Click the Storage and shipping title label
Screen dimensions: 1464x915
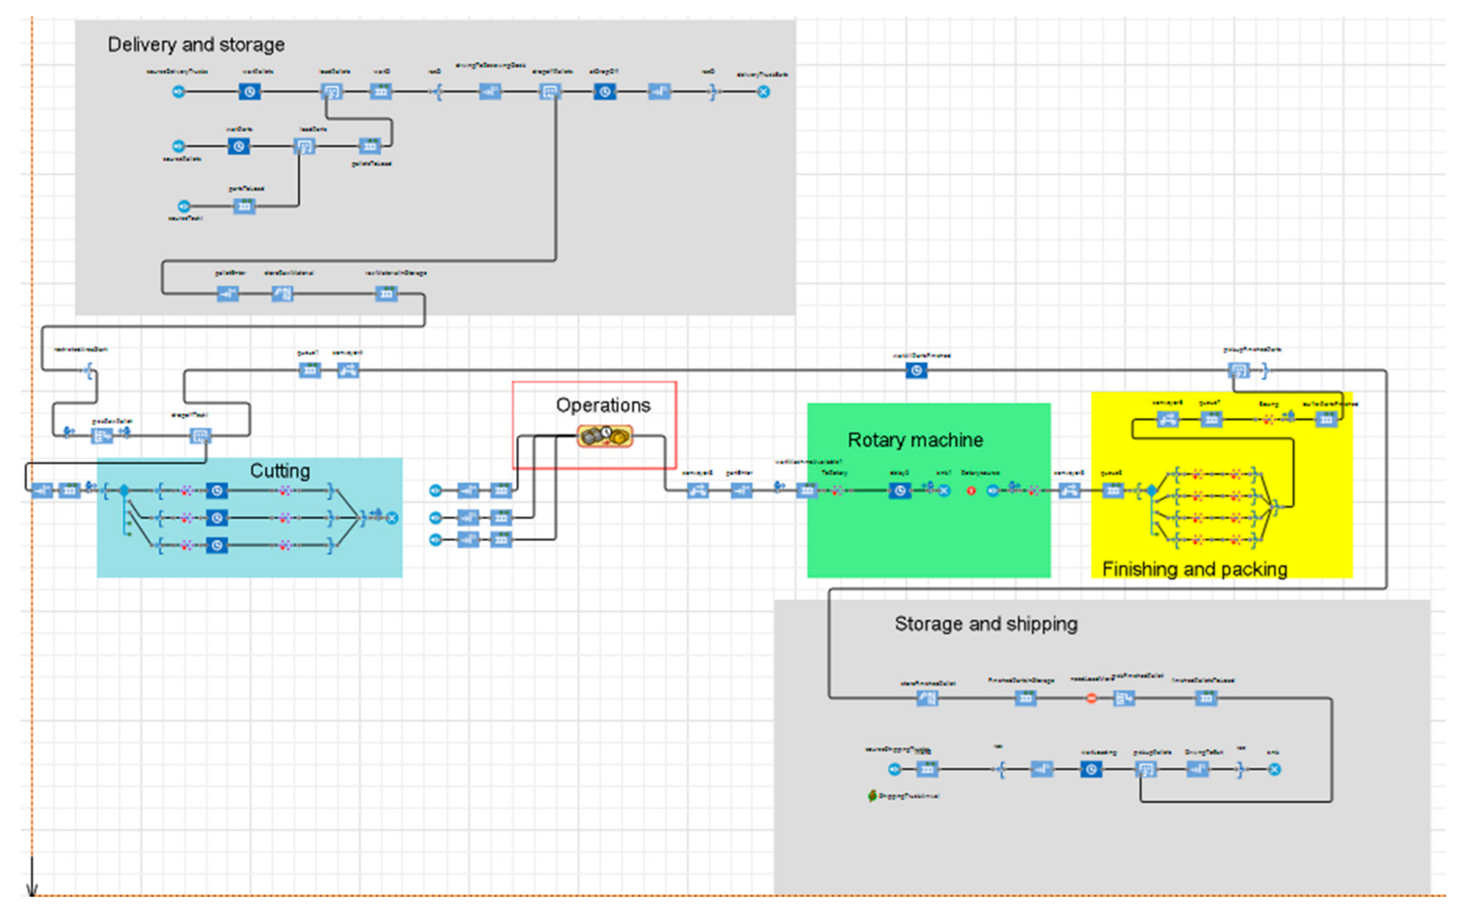[986, 624]
